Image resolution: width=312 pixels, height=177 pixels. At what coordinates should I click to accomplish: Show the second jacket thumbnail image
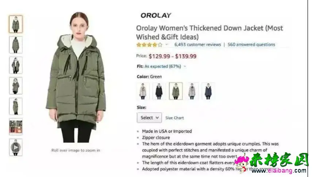click(x=16, y=45)
